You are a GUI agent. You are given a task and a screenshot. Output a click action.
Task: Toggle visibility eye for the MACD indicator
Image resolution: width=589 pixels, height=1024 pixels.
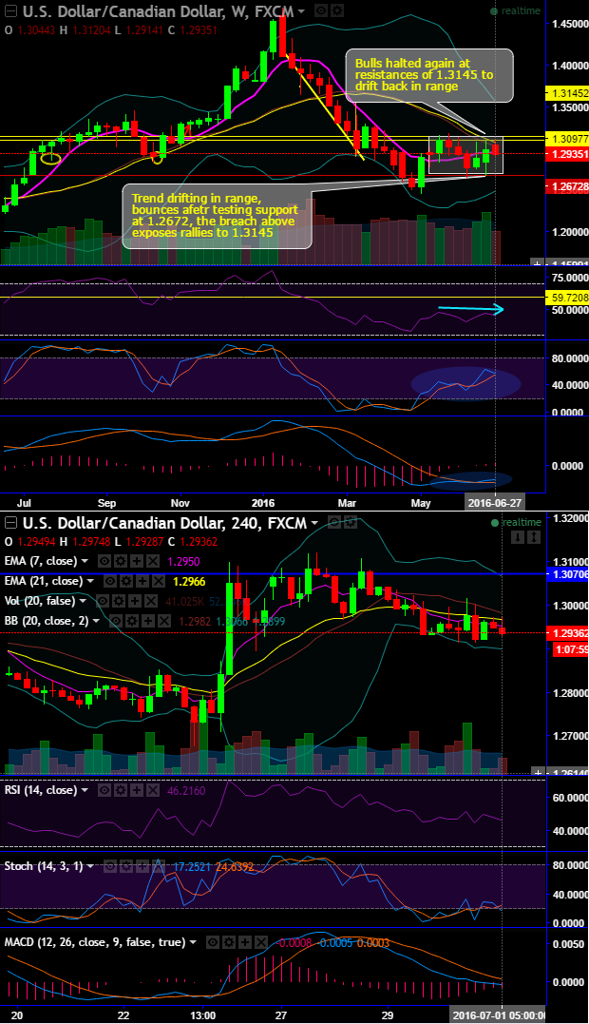[x=214, y=942]
